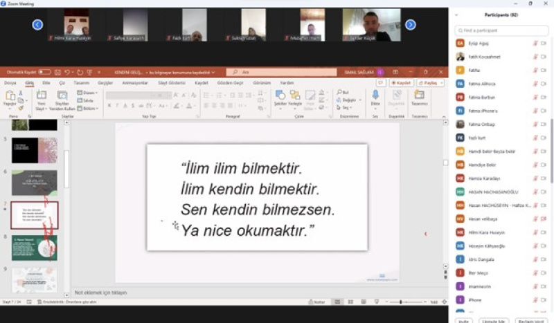Open the font name combo box
The width and height of the screenshot is (554, 323).
pos(129,95)
